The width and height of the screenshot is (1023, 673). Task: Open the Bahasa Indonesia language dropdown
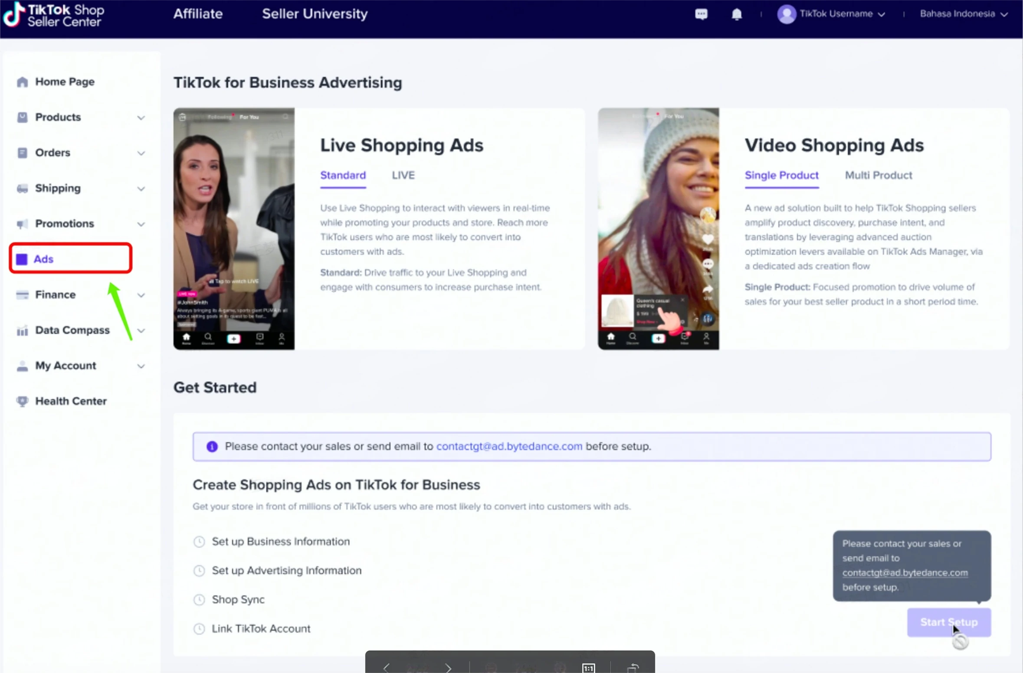[x=963, y=14]
